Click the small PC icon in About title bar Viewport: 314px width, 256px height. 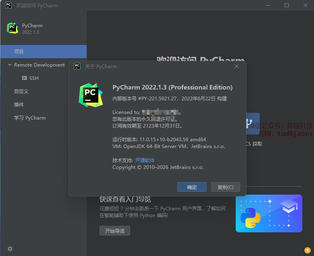click(x=77, y=66)
